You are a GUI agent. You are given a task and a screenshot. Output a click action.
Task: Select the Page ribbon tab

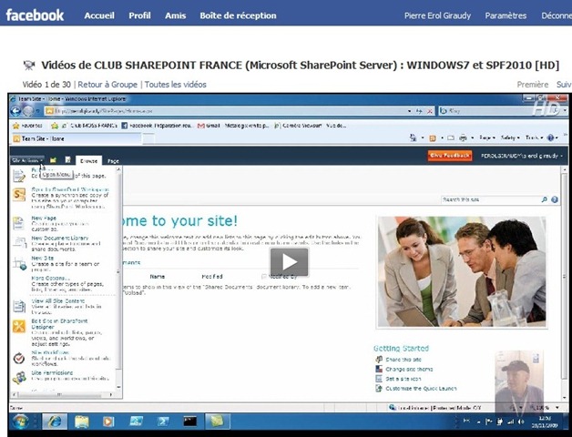(113, 161)
